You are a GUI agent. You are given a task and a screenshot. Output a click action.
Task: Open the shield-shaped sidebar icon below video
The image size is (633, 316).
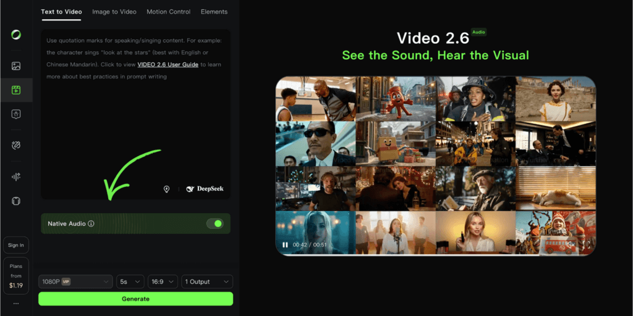[16, 114]
